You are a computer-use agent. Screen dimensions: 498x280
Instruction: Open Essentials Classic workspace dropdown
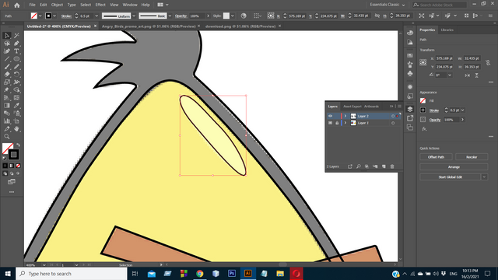click(x=388, y=5)
